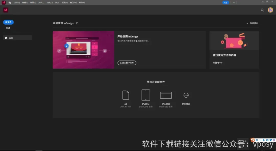Click the 欢迎使用 InDesign welcome text
Screen dimensions: 276x151
[65, 23]
